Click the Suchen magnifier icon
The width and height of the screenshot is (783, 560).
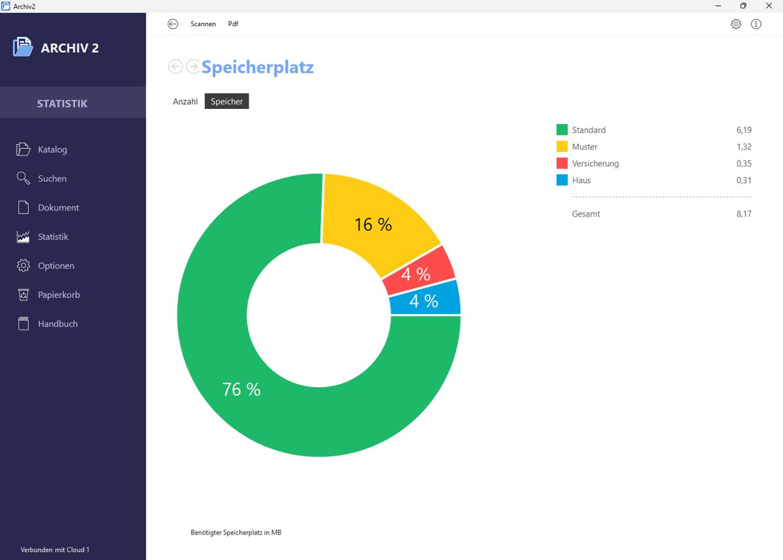[x=23, y=179]
